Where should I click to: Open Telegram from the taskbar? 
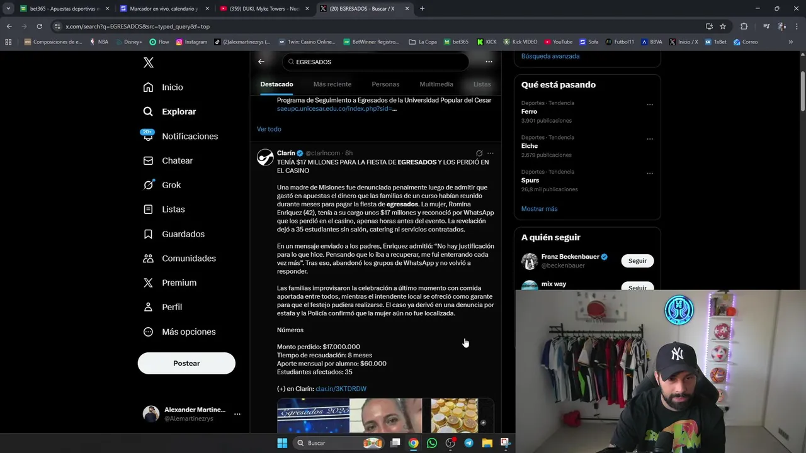click(x=468, y=443)
